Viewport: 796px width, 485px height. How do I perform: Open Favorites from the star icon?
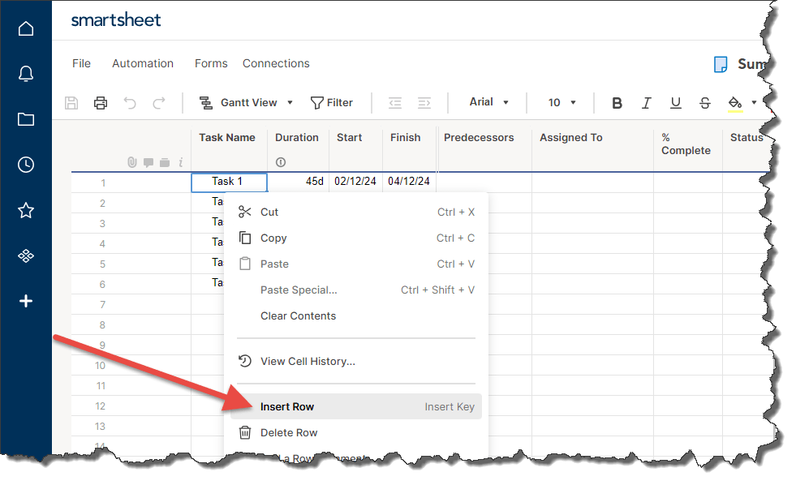pyautogui.click(x=25, y=210)
